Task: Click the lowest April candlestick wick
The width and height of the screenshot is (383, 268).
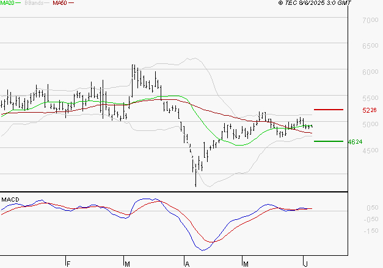Action: pyautogui.click(x=195, y=182)
